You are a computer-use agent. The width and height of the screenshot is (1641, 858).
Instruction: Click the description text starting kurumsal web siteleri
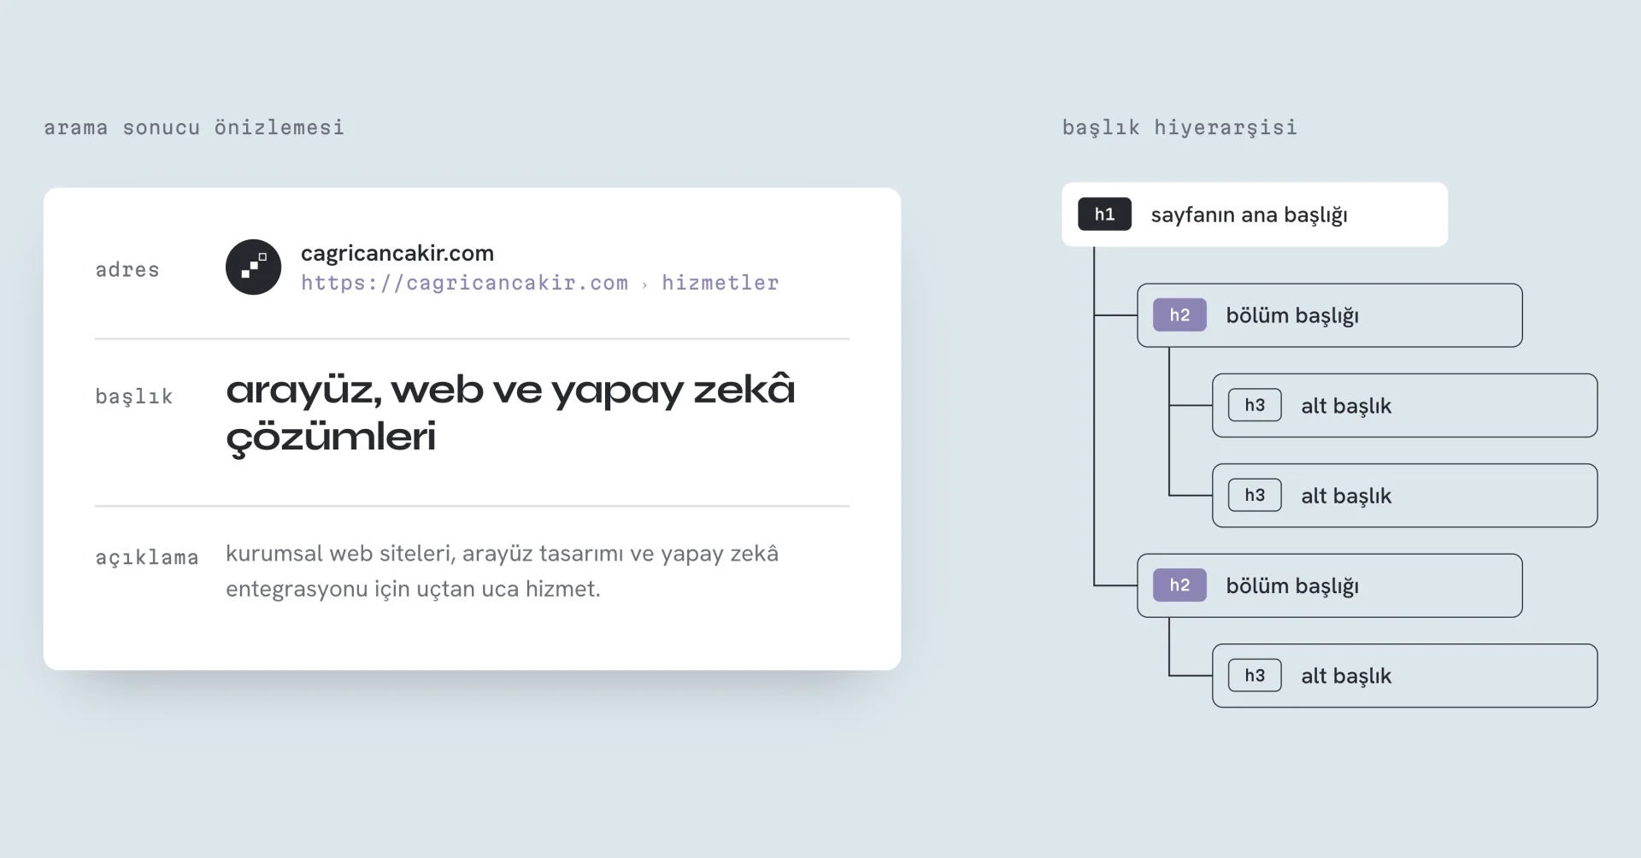point(502,571)
